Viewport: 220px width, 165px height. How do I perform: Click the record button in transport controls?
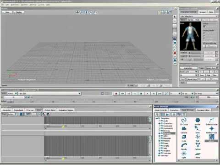pos(116,93)
